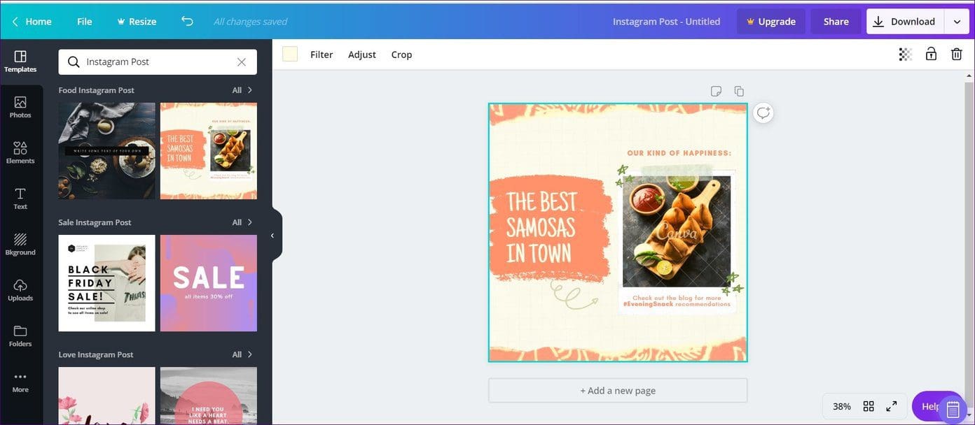
Task: Select the dark food flatlay template
Action: 106,151
